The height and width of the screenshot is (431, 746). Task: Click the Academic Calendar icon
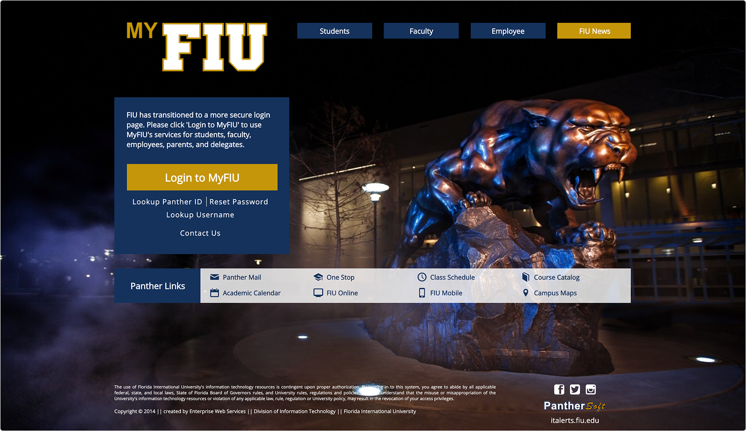coord(214,292)
